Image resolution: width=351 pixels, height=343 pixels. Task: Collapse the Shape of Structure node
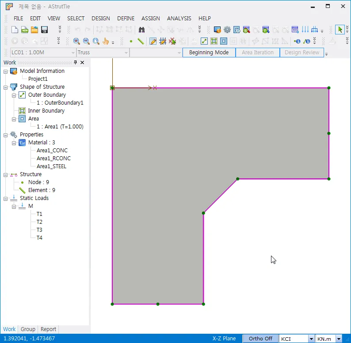coord(6,88)
